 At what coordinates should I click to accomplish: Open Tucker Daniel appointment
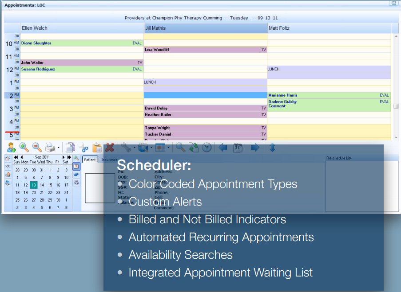[x=205, y=134]
